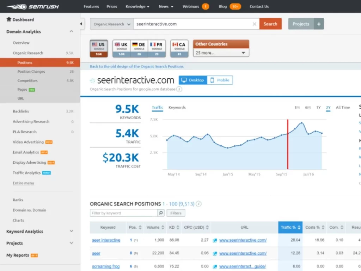The height and width of the screenshot is (271, 361).
Task: Click the info icon next to Organic Search Positions
Action: coord(199,204)
